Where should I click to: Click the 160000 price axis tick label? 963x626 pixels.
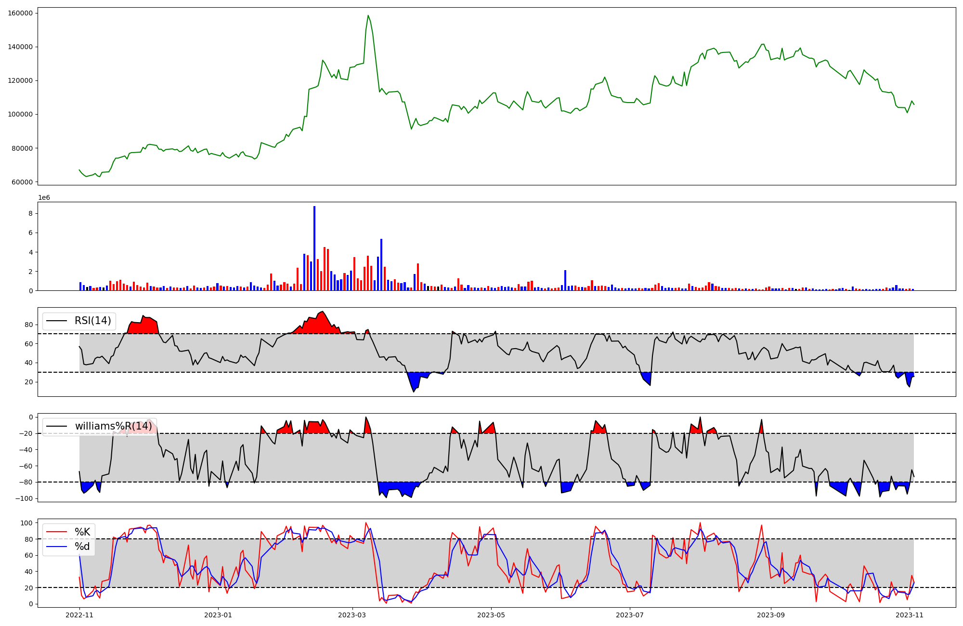[x=20, y=13]
